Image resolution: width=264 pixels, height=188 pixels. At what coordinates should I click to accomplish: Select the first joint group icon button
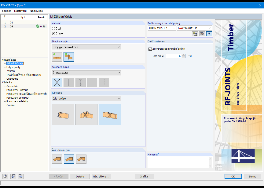(57, 57)
